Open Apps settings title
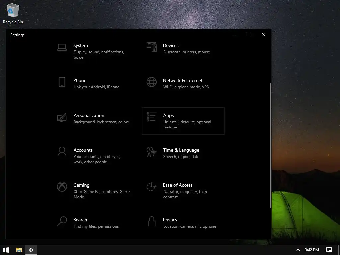The width and height of the screenshot is (340, 255). [168, 115]
